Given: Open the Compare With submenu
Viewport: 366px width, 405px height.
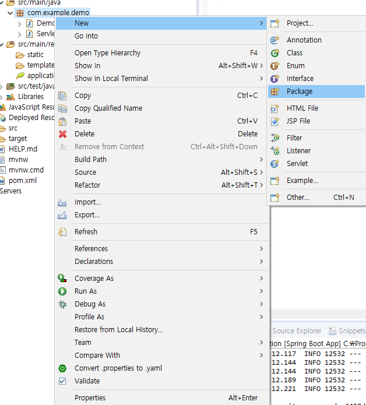Looking at the screenshot, I should point(163,355).
